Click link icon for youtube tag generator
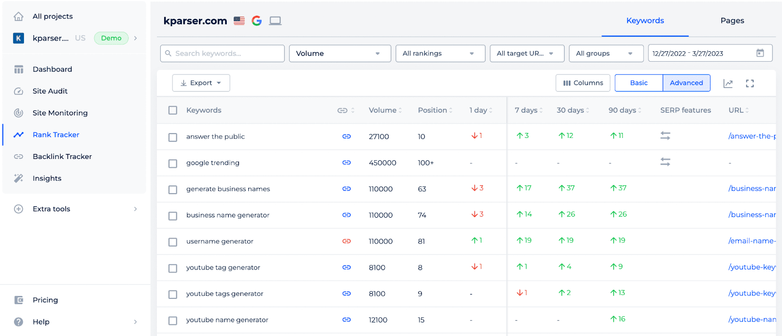 coord(347,268)
